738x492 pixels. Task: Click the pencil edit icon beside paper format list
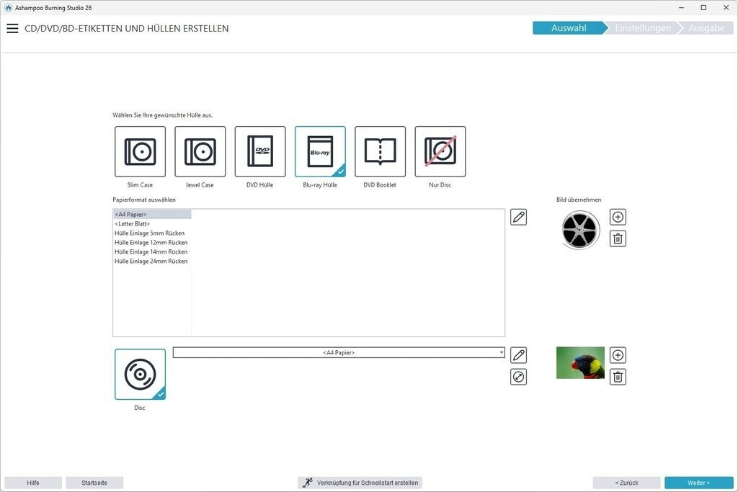(x=518, y=217)
